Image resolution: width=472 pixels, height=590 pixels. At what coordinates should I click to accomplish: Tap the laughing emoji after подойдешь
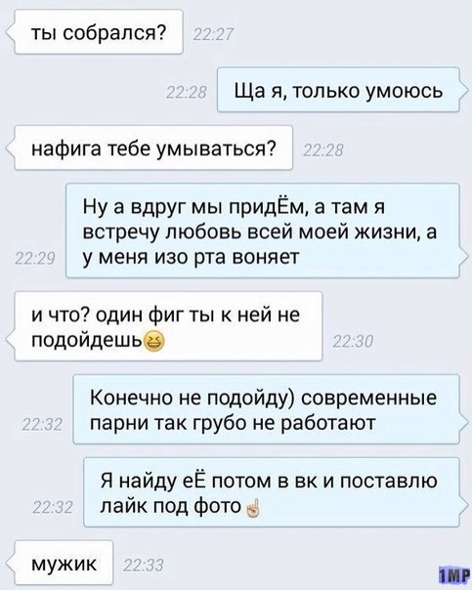pyautogui.click(x=154, y=341)
